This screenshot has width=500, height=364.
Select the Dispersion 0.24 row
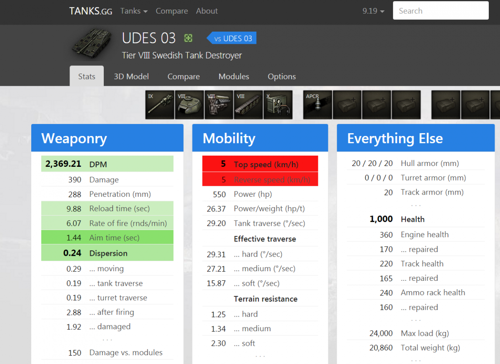[x=107, y=253]
